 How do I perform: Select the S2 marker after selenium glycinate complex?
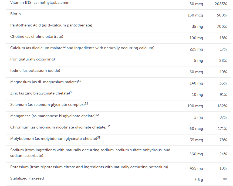click(x=86, y=104)
